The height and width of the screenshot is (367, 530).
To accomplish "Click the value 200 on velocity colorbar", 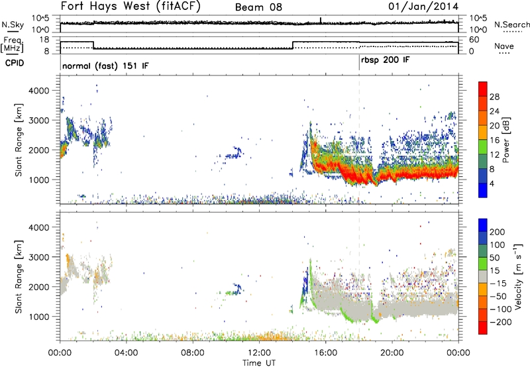I will tap(498, 232).
